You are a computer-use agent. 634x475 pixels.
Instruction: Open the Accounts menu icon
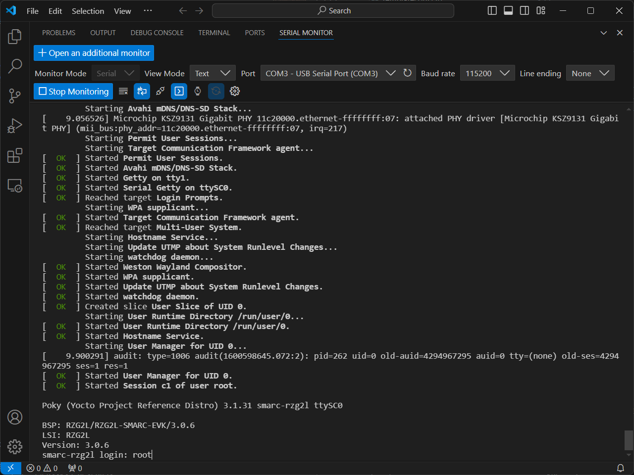point(15,417)
